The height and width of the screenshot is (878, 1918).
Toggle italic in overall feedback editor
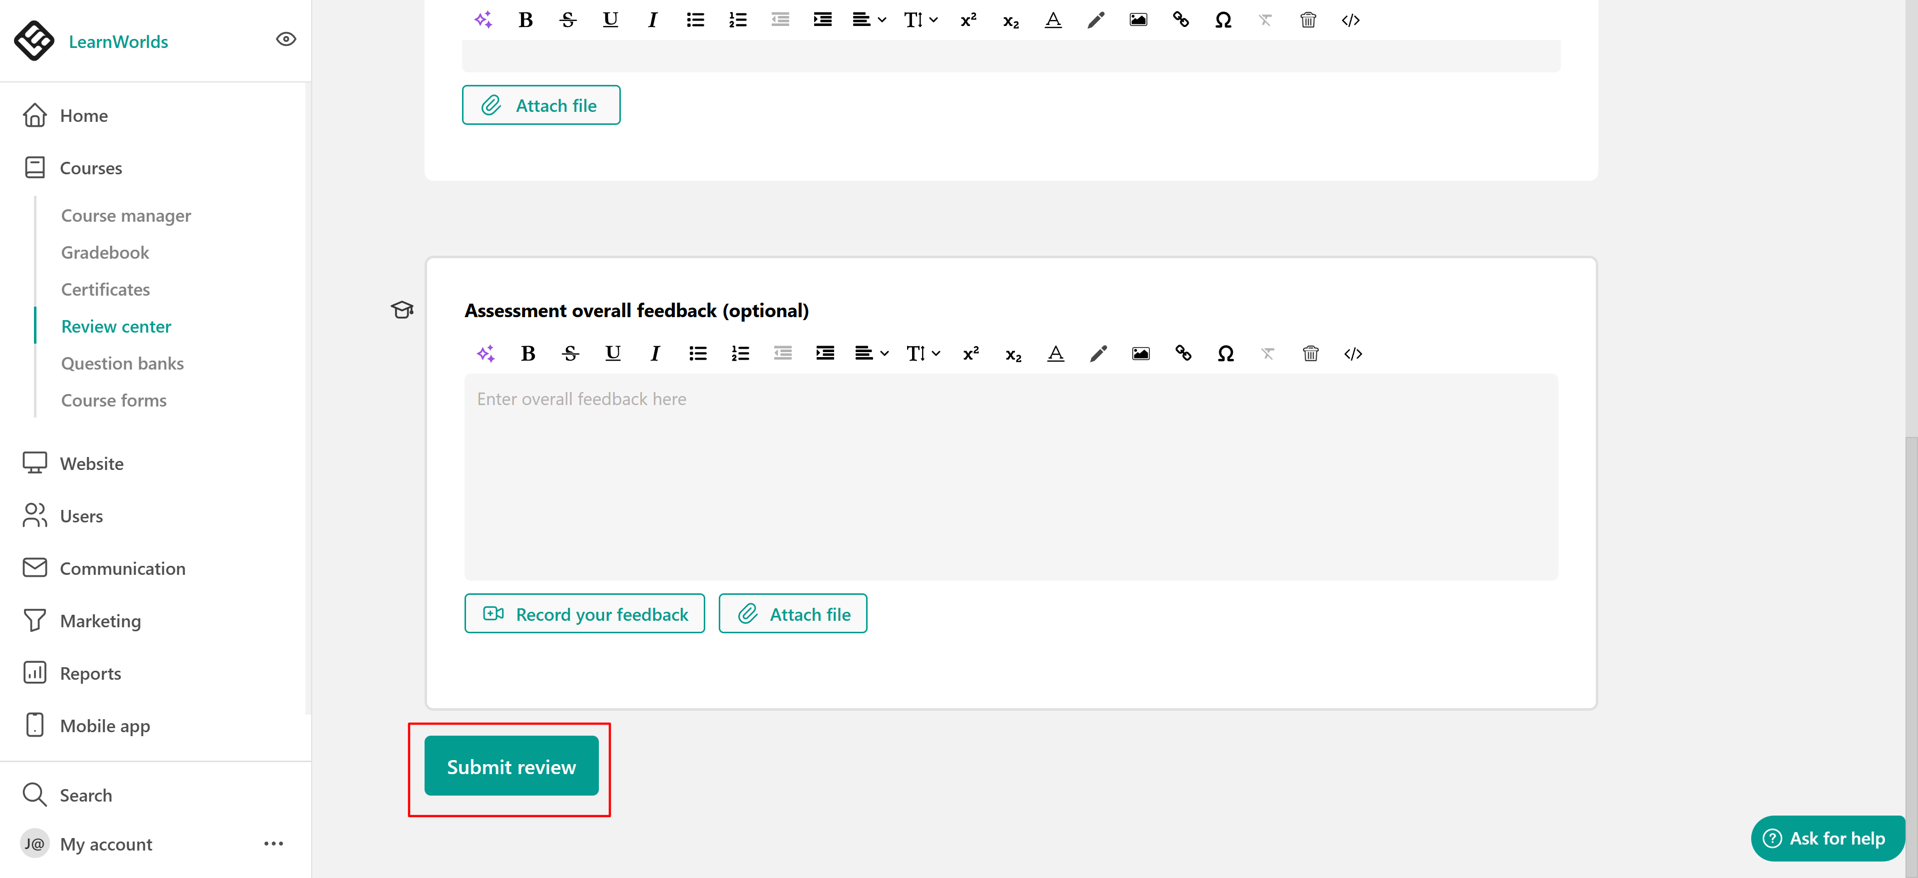tap(654, 354)
